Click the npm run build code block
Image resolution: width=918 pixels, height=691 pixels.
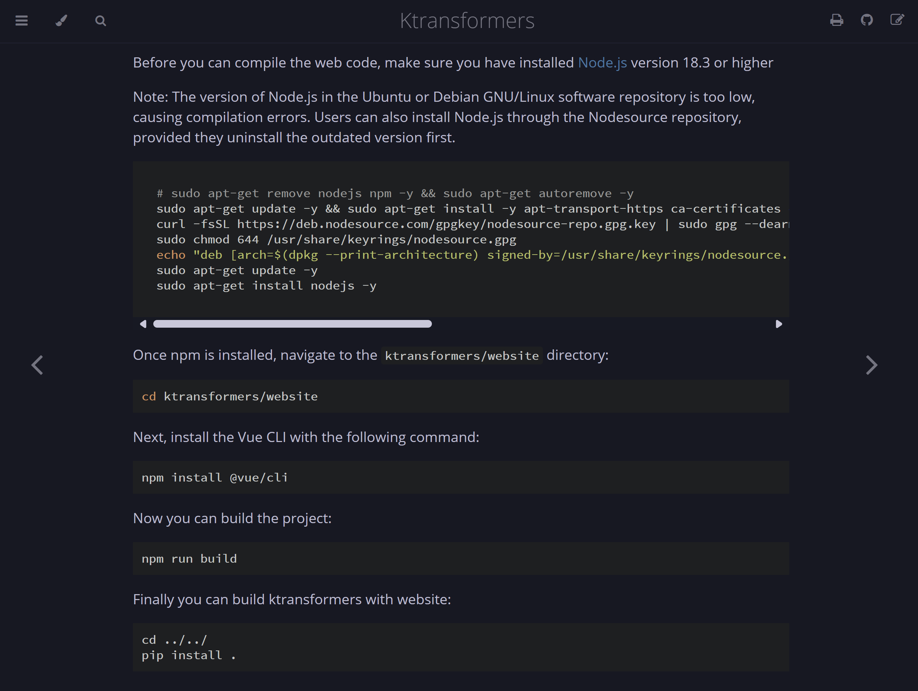tap(189, 559)
